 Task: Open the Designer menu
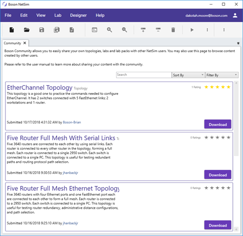78,16
